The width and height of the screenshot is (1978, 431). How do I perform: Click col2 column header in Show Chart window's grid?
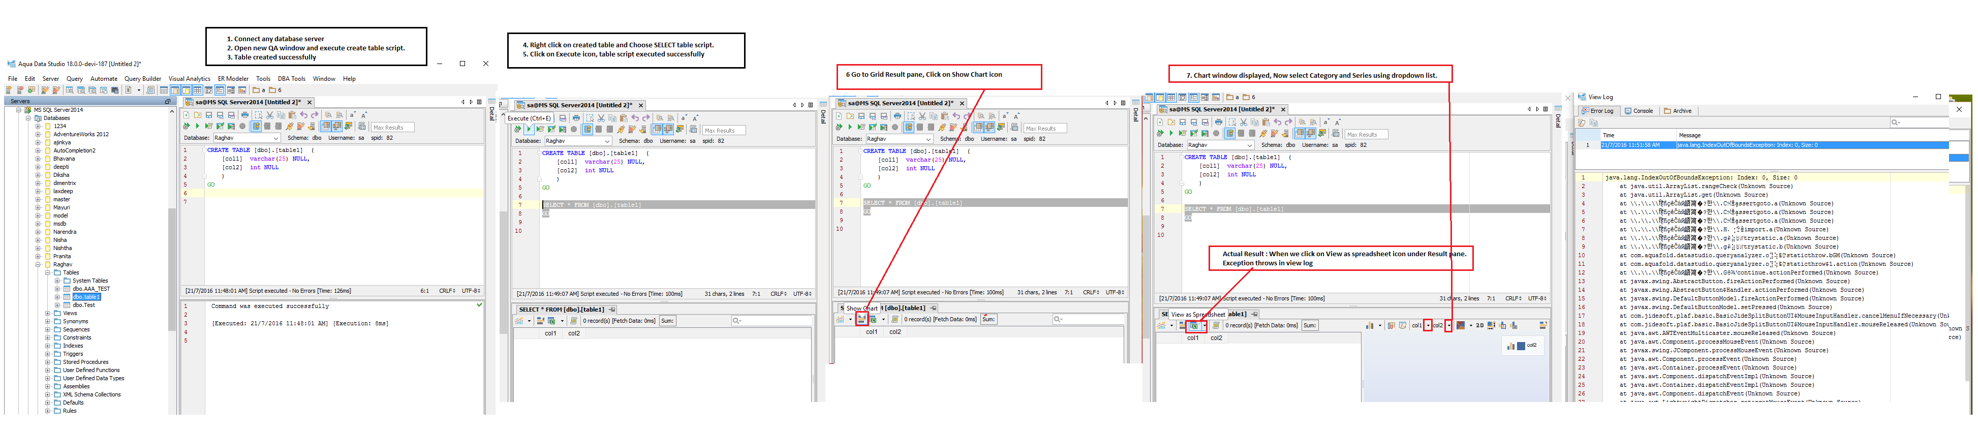[894, 332]
